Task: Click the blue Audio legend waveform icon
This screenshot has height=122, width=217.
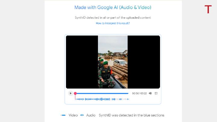Action: tap(82, 115)
